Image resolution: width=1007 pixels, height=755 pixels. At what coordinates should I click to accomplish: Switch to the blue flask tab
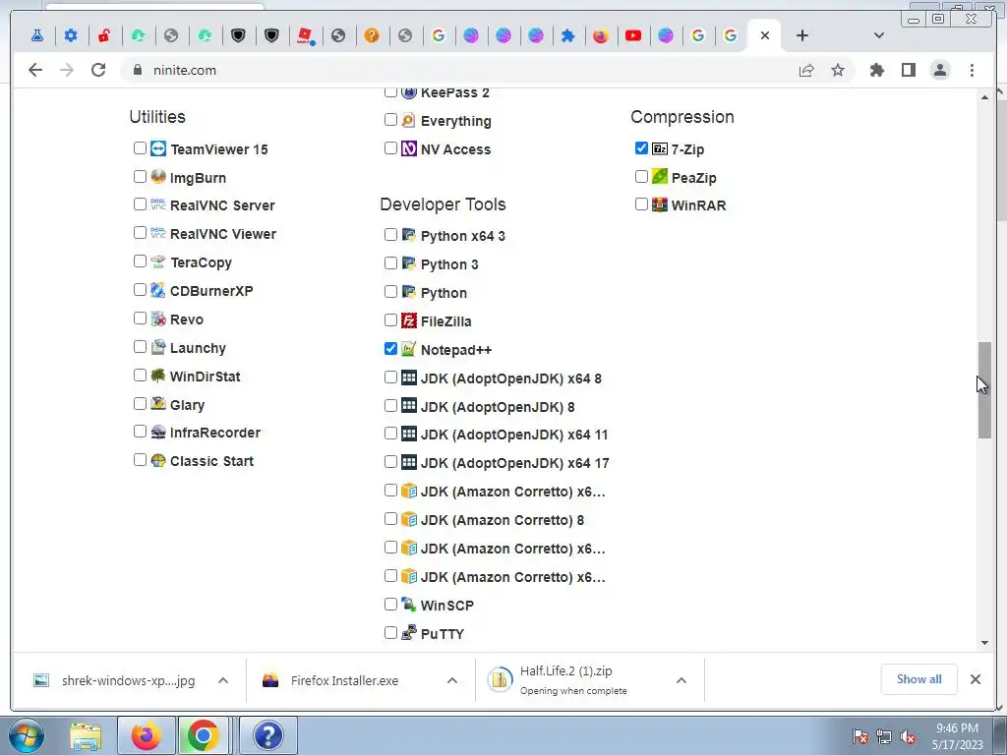37,36
